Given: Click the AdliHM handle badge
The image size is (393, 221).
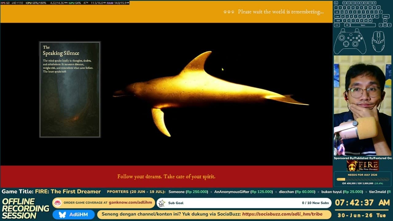Looking at the screenshot, I should click(x=73, y=215).
